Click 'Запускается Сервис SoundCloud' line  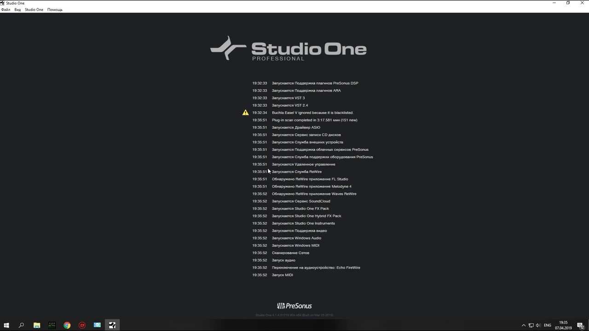click(301, 201)
